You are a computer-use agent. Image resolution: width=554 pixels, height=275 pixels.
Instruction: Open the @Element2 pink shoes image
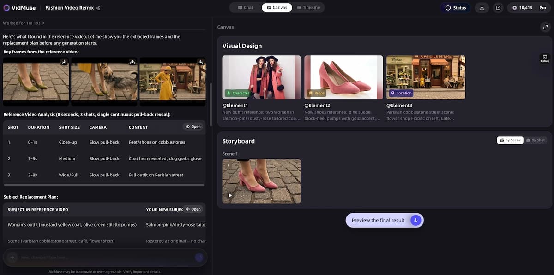[343, 77]
